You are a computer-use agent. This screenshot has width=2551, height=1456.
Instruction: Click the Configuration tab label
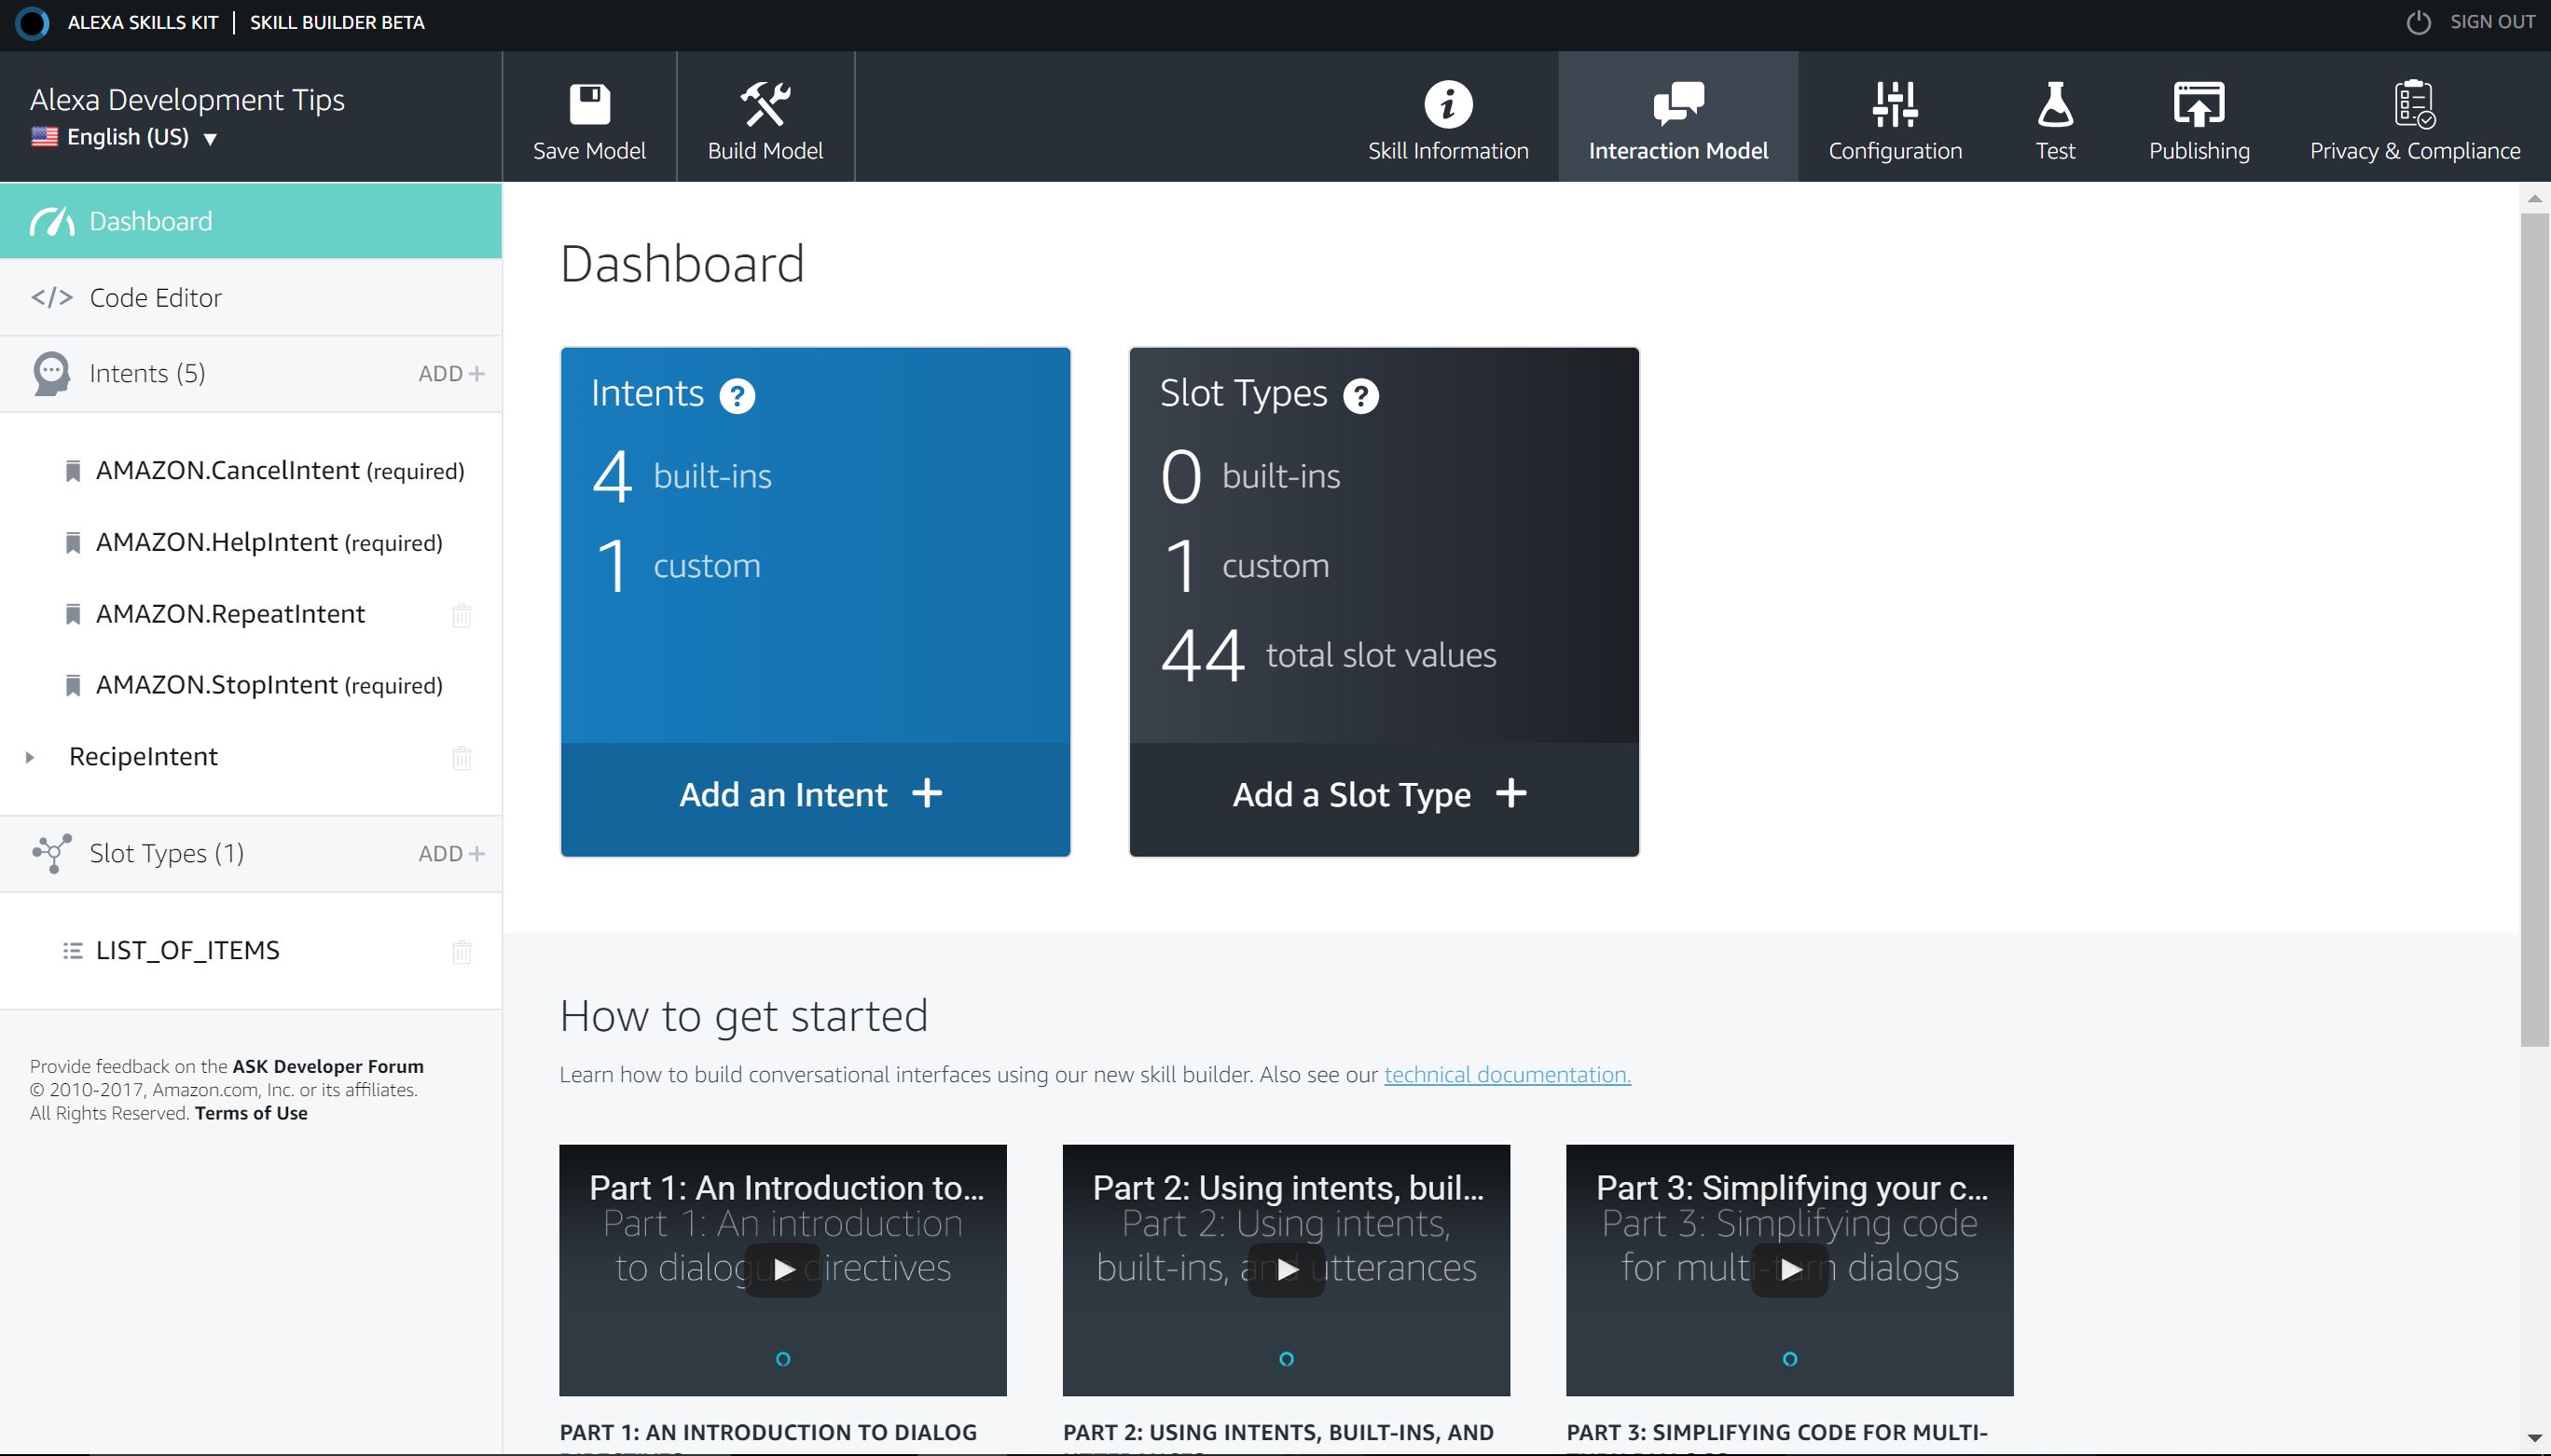coord(1895,151)
